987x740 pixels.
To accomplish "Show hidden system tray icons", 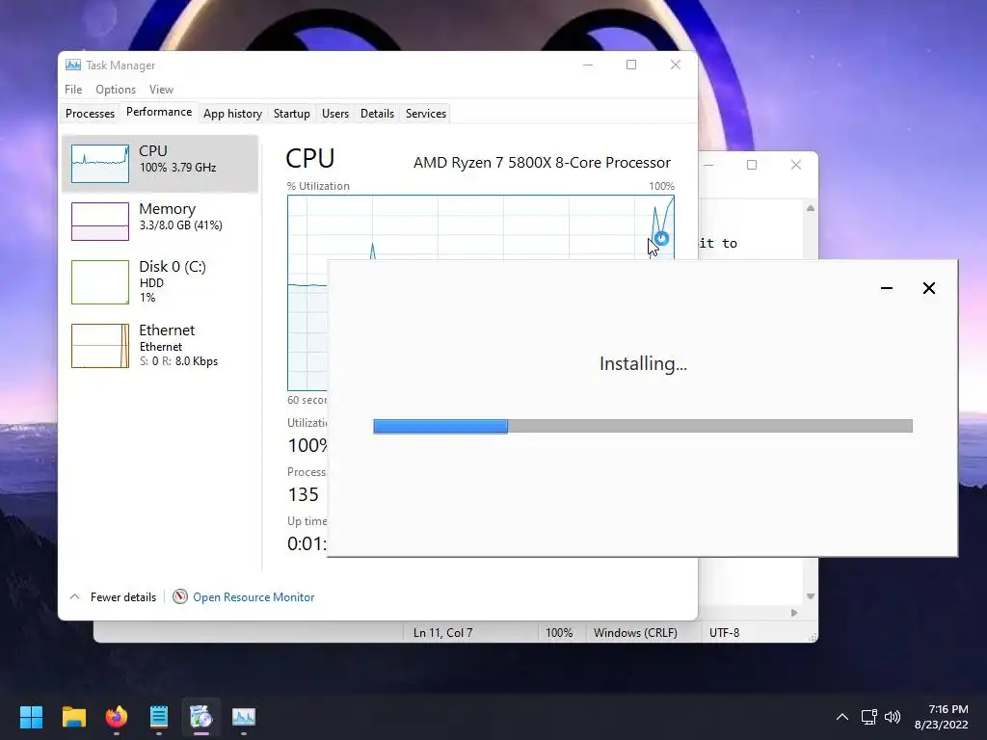I will click(x=841, y=717).
